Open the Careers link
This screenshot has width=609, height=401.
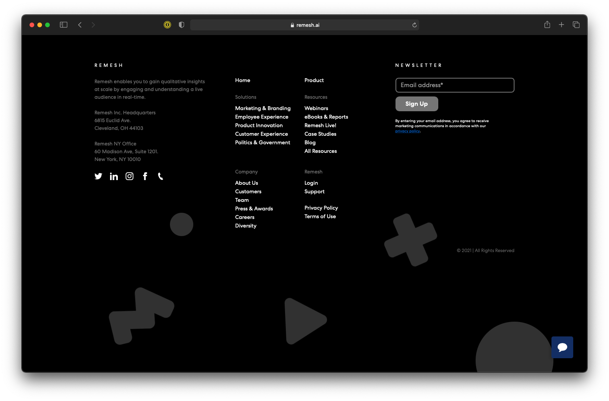tap(245, 217)
